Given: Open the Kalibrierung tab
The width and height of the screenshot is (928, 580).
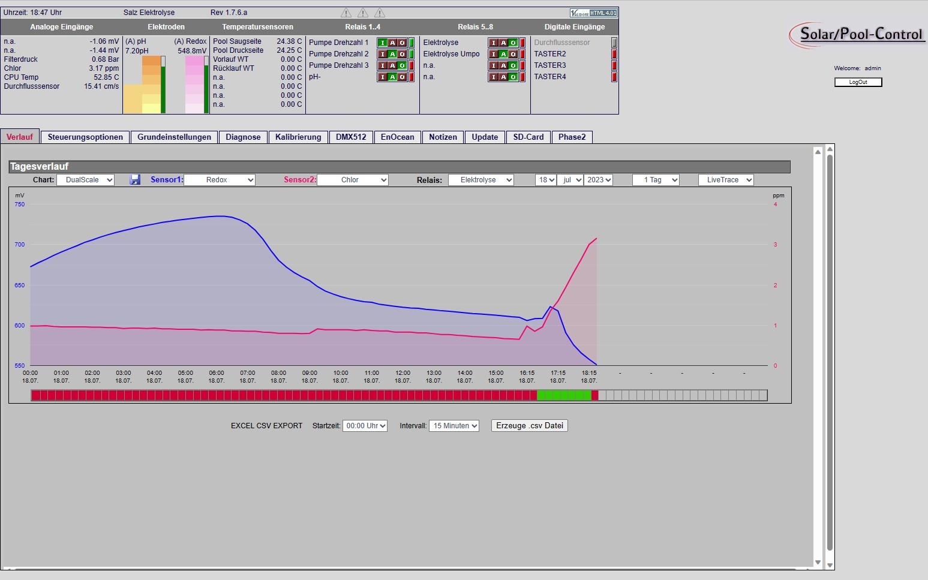Looking at the screenshot, I should tap(298, 137).
